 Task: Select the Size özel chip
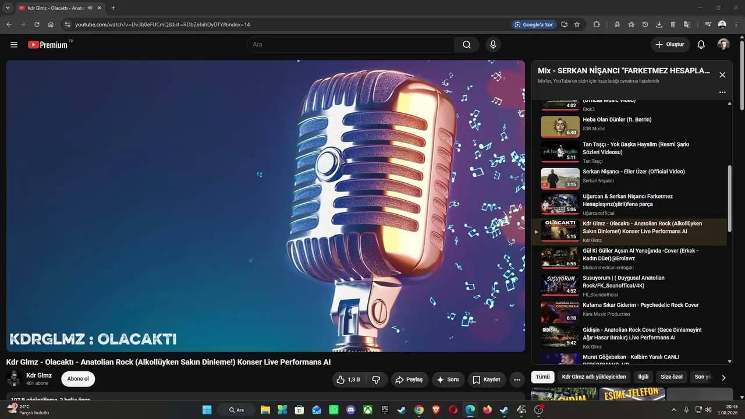672,377
